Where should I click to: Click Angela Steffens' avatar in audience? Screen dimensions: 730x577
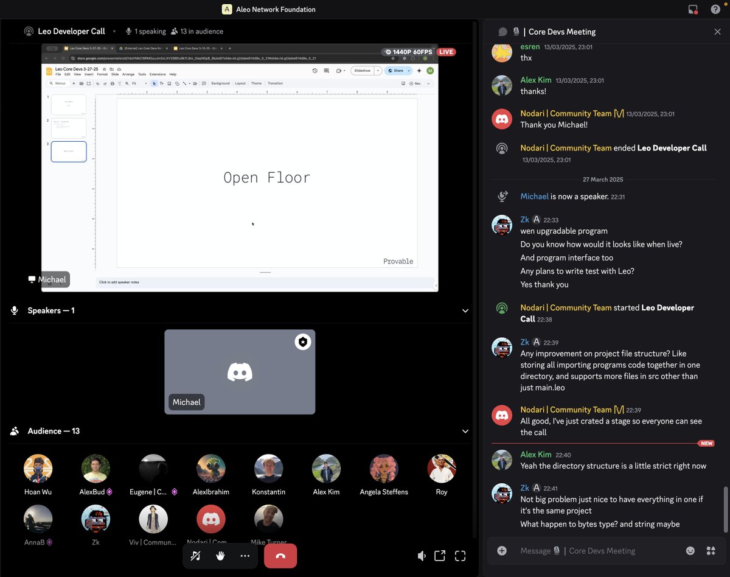(384, 469)
